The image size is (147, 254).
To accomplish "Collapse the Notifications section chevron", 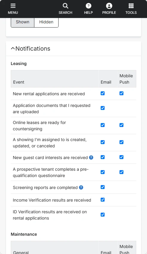I will click(13, 49).
